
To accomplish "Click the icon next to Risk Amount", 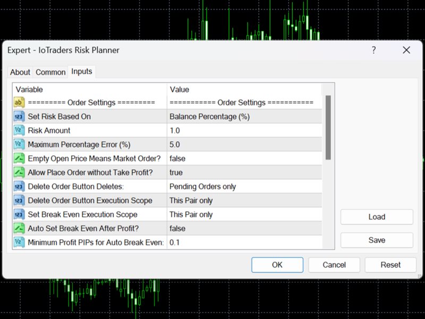I will coord(19,130).
